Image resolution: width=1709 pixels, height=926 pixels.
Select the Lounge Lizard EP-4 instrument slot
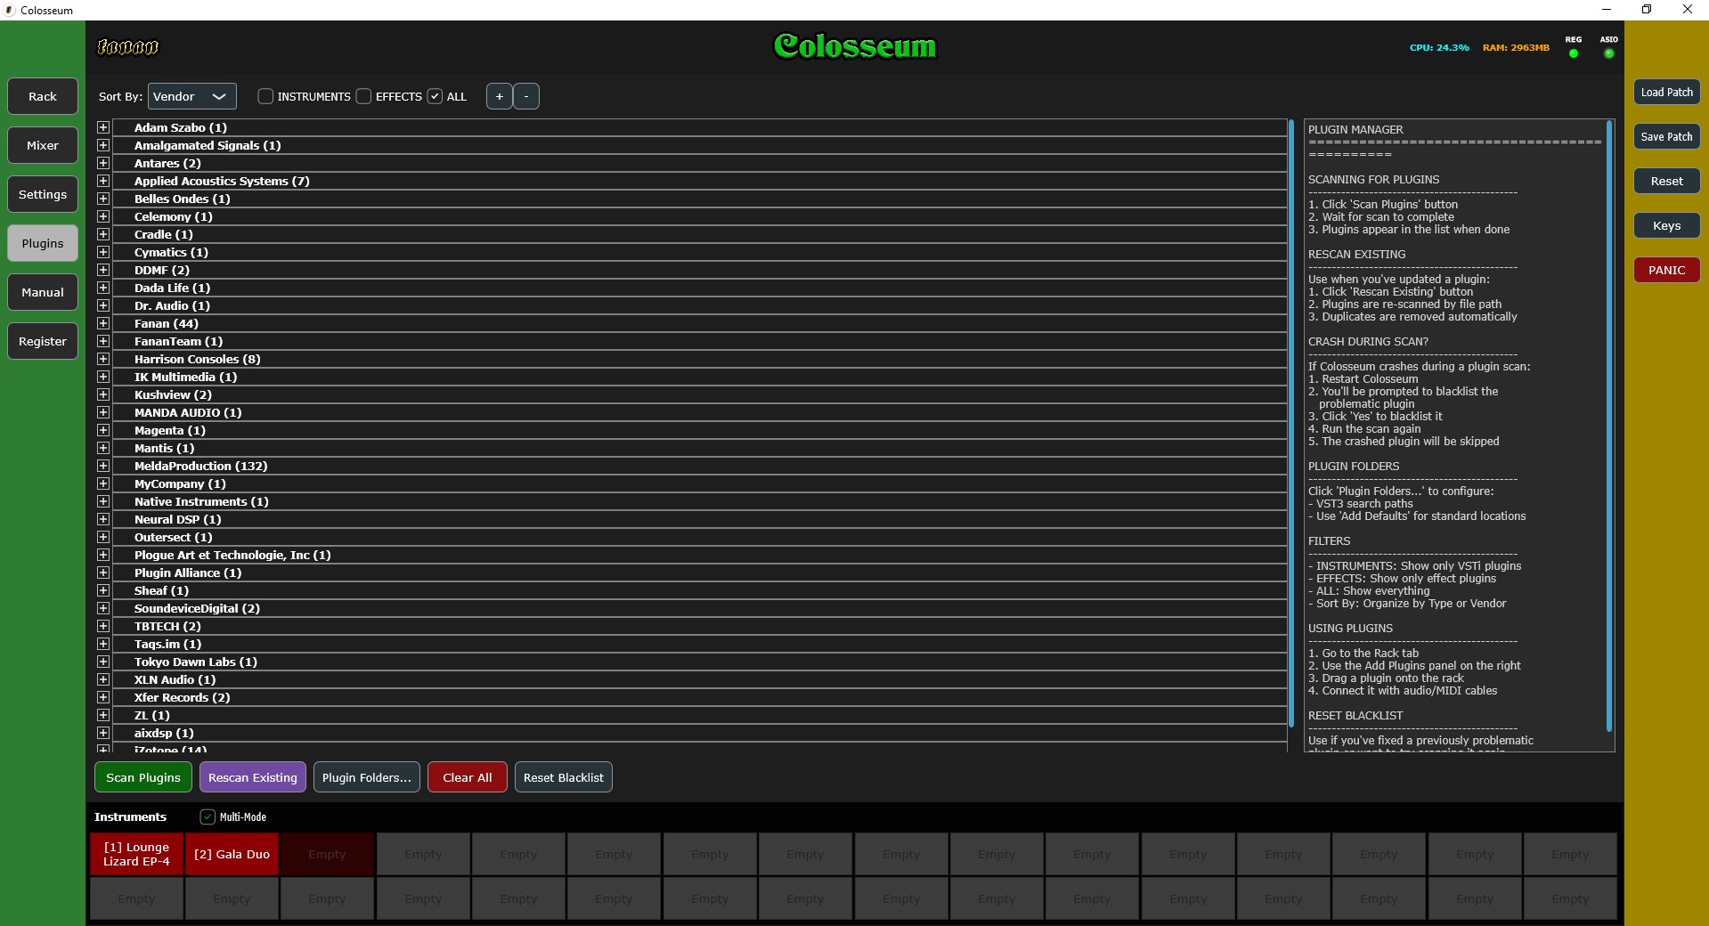click(136, 854)
